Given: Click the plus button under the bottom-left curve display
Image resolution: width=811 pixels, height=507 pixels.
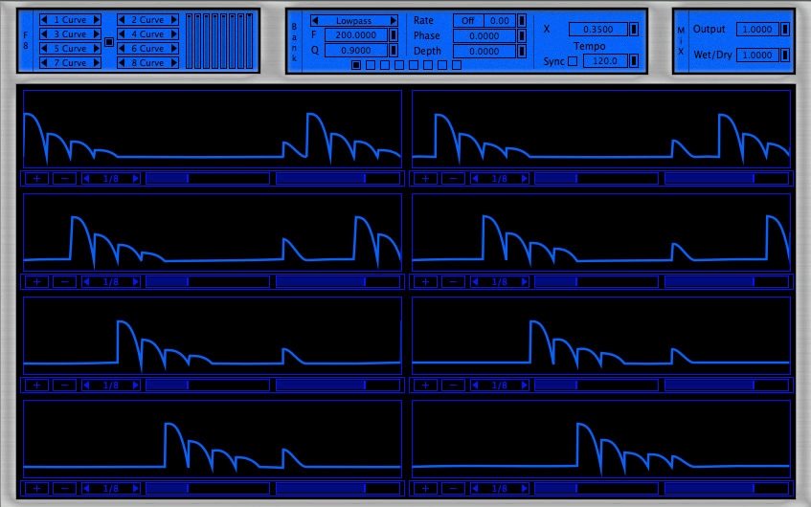Looking at the screenshot, I should click(x=36, y=489).
